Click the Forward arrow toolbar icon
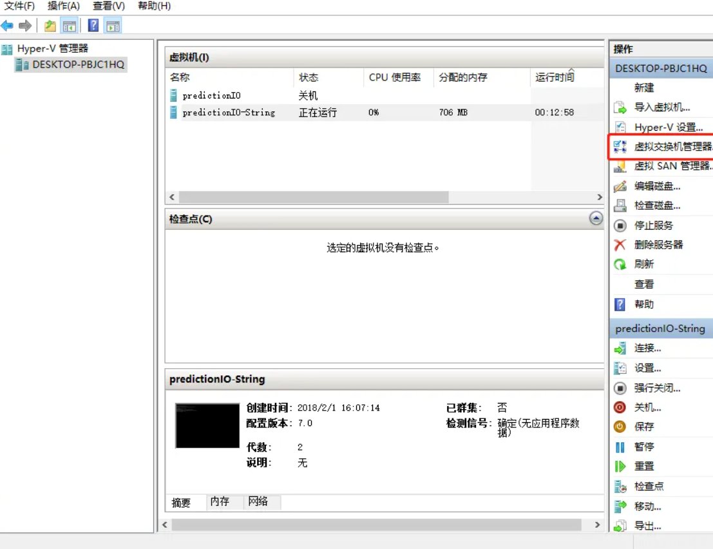Screen dimensions: 713x549 tap(25, 26)
